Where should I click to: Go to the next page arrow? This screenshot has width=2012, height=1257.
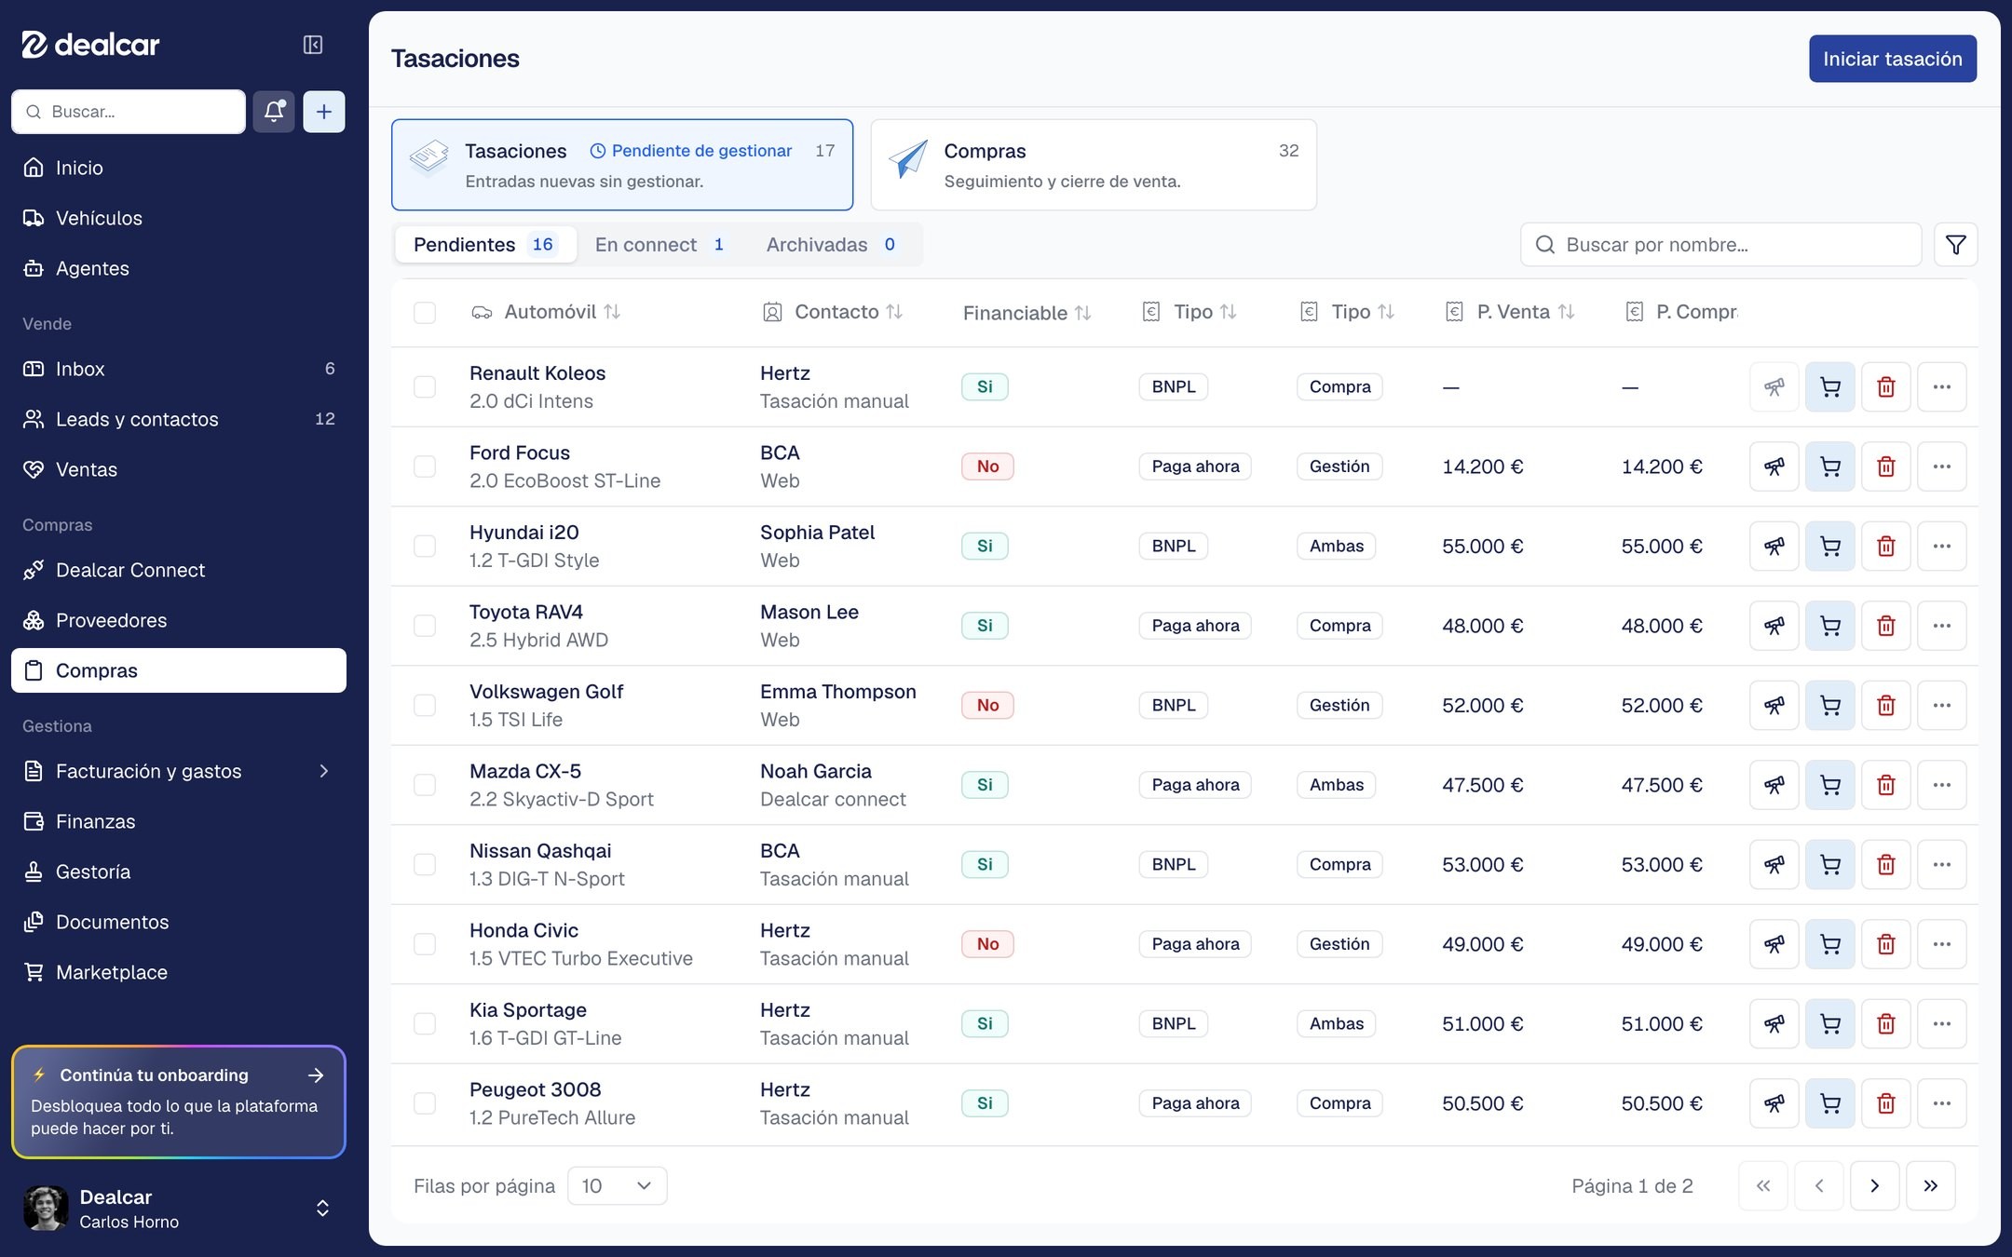pyautogui.click(x=1875, y=1186)
